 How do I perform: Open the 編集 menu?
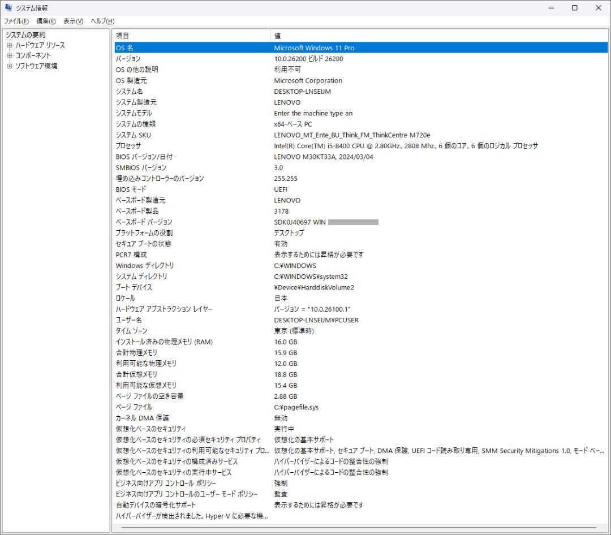point(44,21)
